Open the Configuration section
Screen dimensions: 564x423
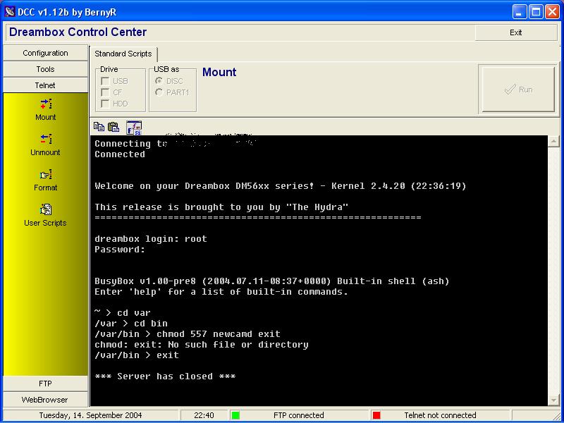45,53
